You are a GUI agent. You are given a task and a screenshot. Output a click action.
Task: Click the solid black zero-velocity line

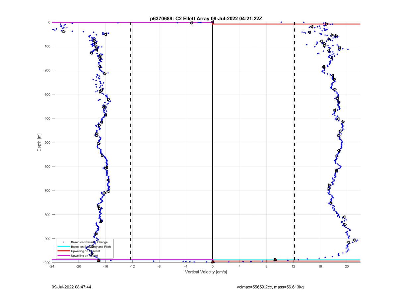coord(213,142)
